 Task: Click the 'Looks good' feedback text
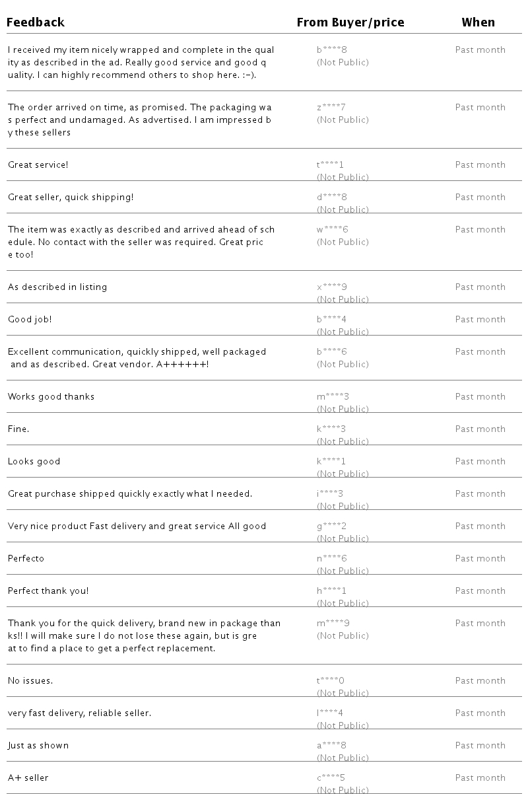pyautogui.click(x=34, y=461)
